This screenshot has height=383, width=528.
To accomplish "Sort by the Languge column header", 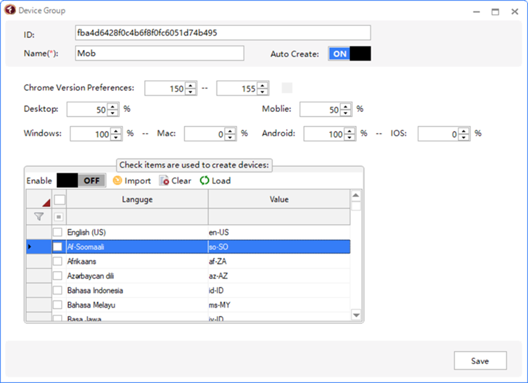I will [137, 199].
